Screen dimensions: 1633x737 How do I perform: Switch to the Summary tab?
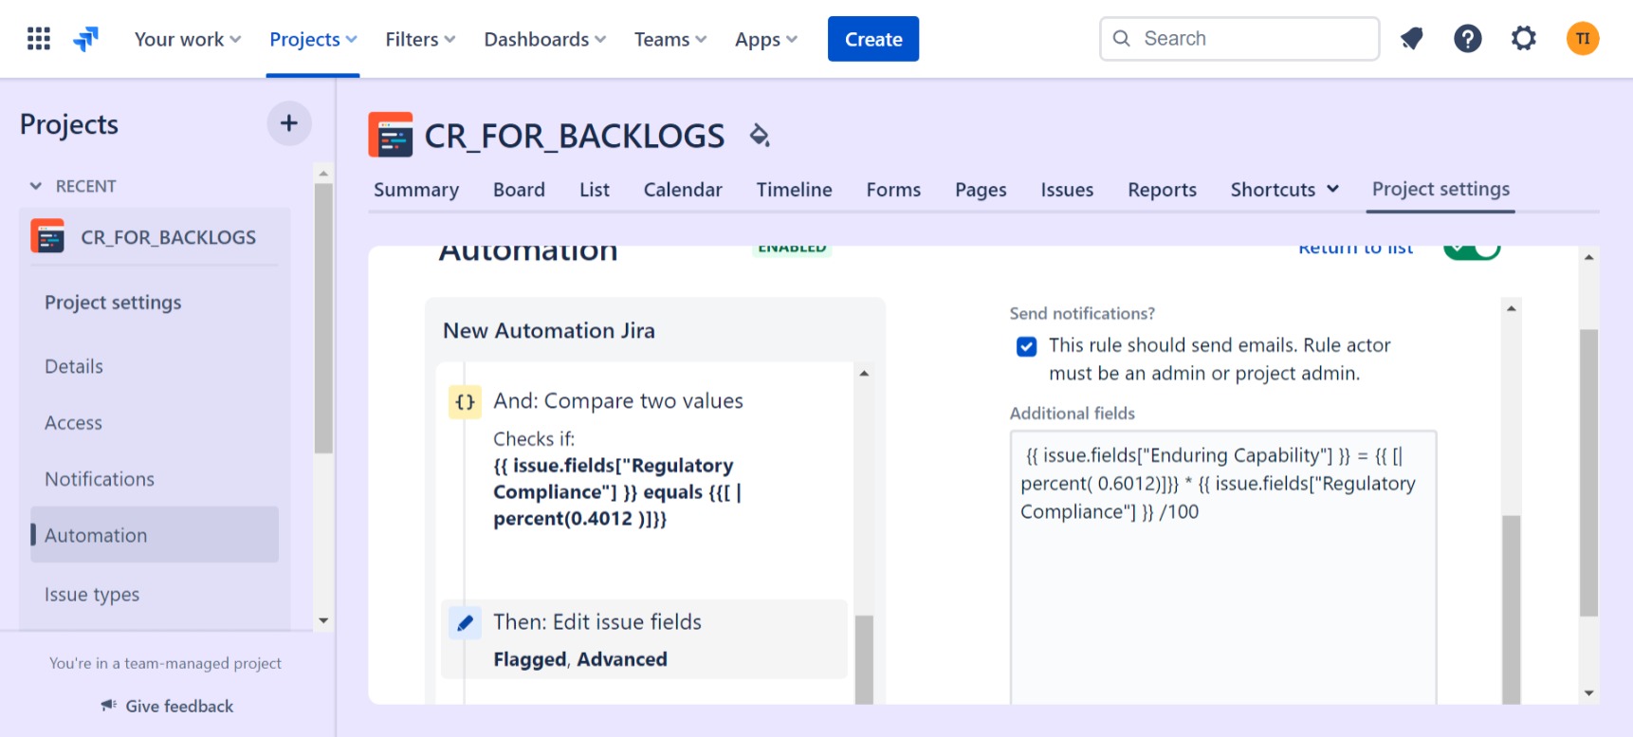coord(416,190)
